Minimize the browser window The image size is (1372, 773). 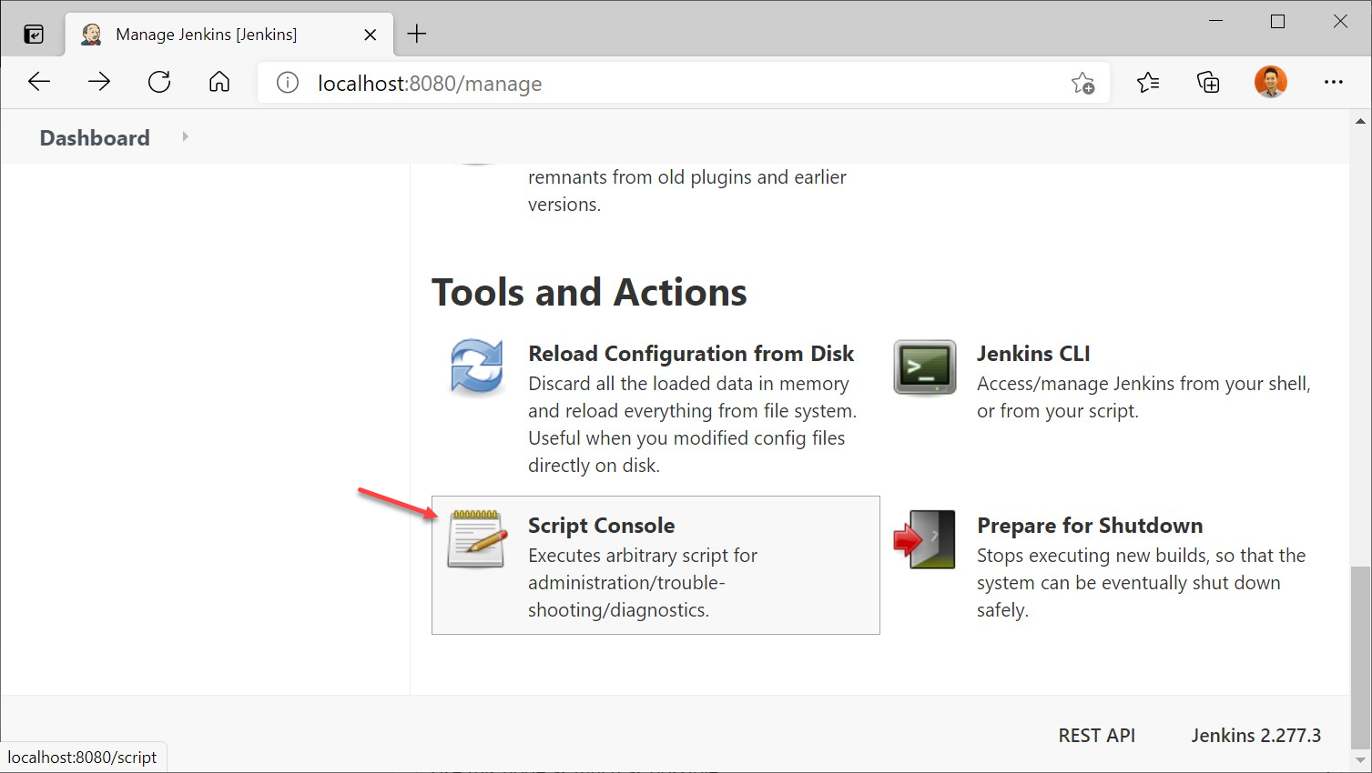tap(1215, 21)
